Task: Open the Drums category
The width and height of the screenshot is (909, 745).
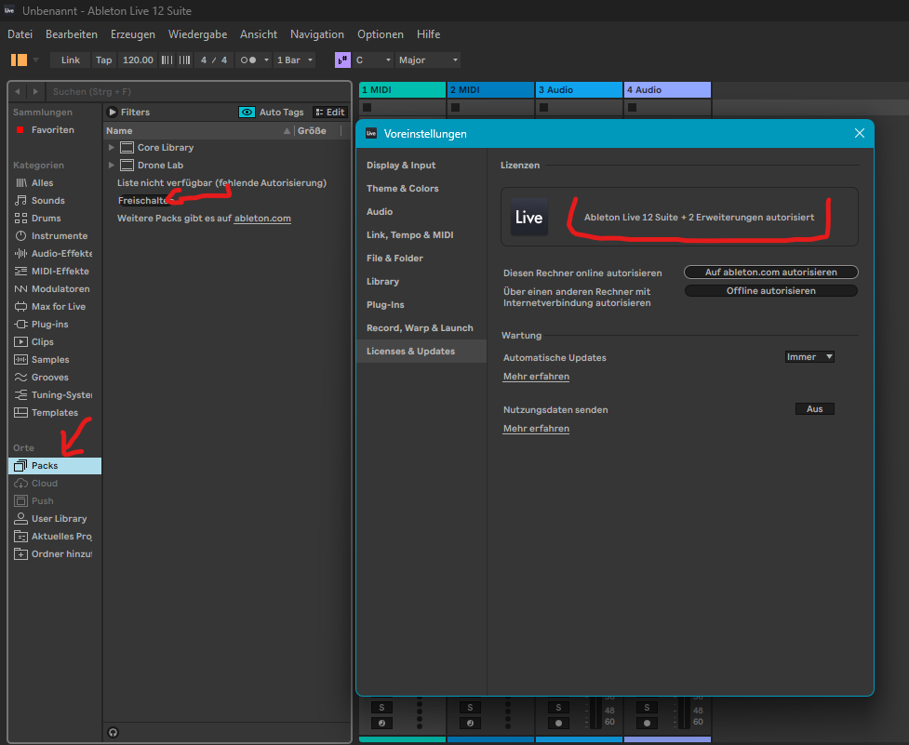Action: coord(46,219)
